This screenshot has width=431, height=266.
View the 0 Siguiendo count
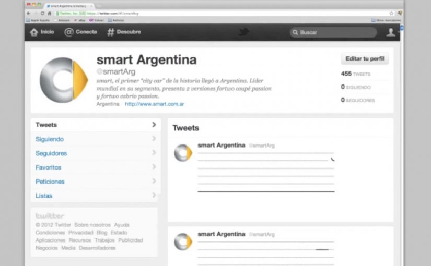point(356,87)
